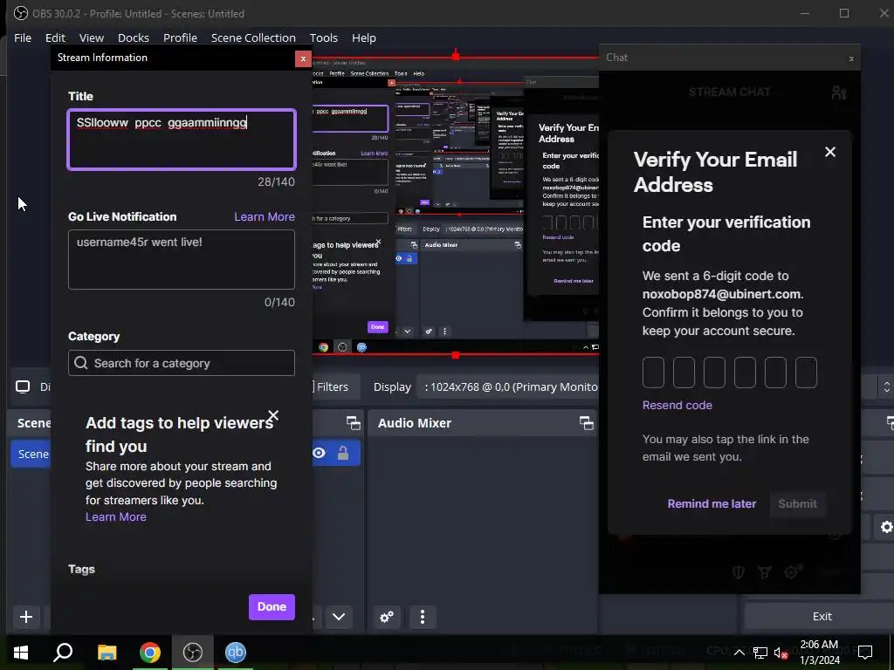Click the Submit button in verification dialog
This screenshot has width=894, height=670.
797,503
